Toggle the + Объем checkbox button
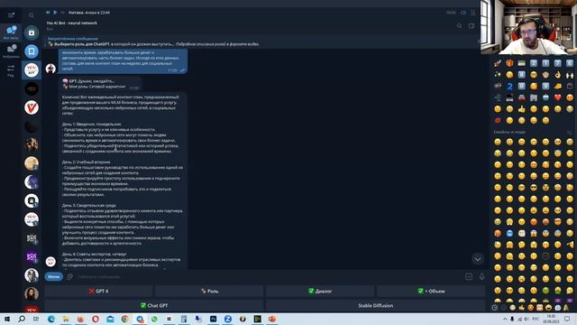This screenshot has height=325, width=577. (431, 291)
